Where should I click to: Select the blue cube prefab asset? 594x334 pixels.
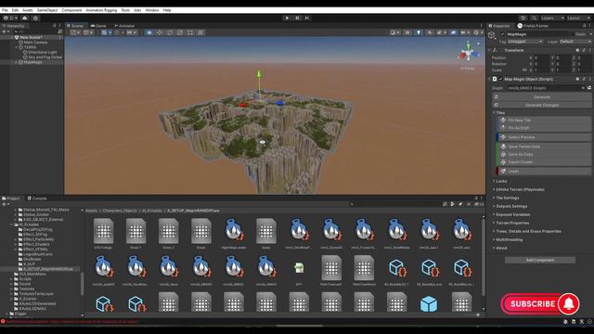(x=429, y=304)
